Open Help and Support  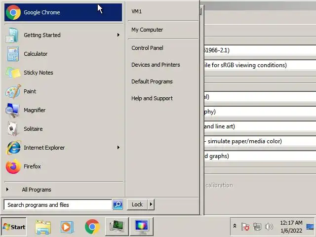(152, 98)
